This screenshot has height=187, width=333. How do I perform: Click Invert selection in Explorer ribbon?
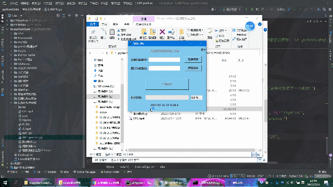click(240, 39)
